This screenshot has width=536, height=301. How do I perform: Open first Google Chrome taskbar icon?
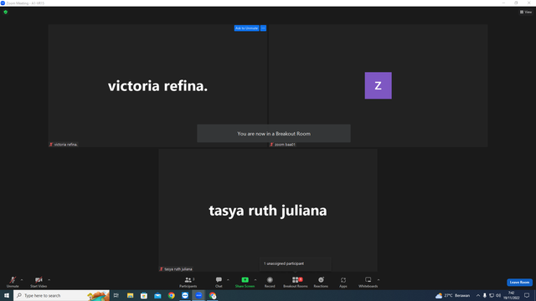pos(171,295)
